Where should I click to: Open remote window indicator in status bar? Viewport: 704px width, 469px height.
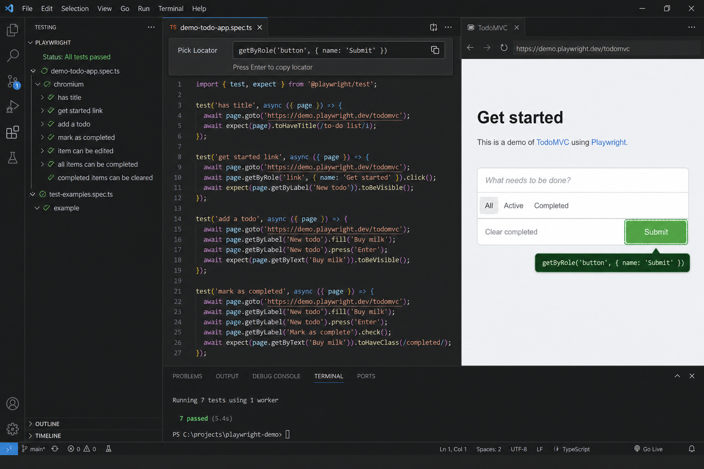(9, 449)
